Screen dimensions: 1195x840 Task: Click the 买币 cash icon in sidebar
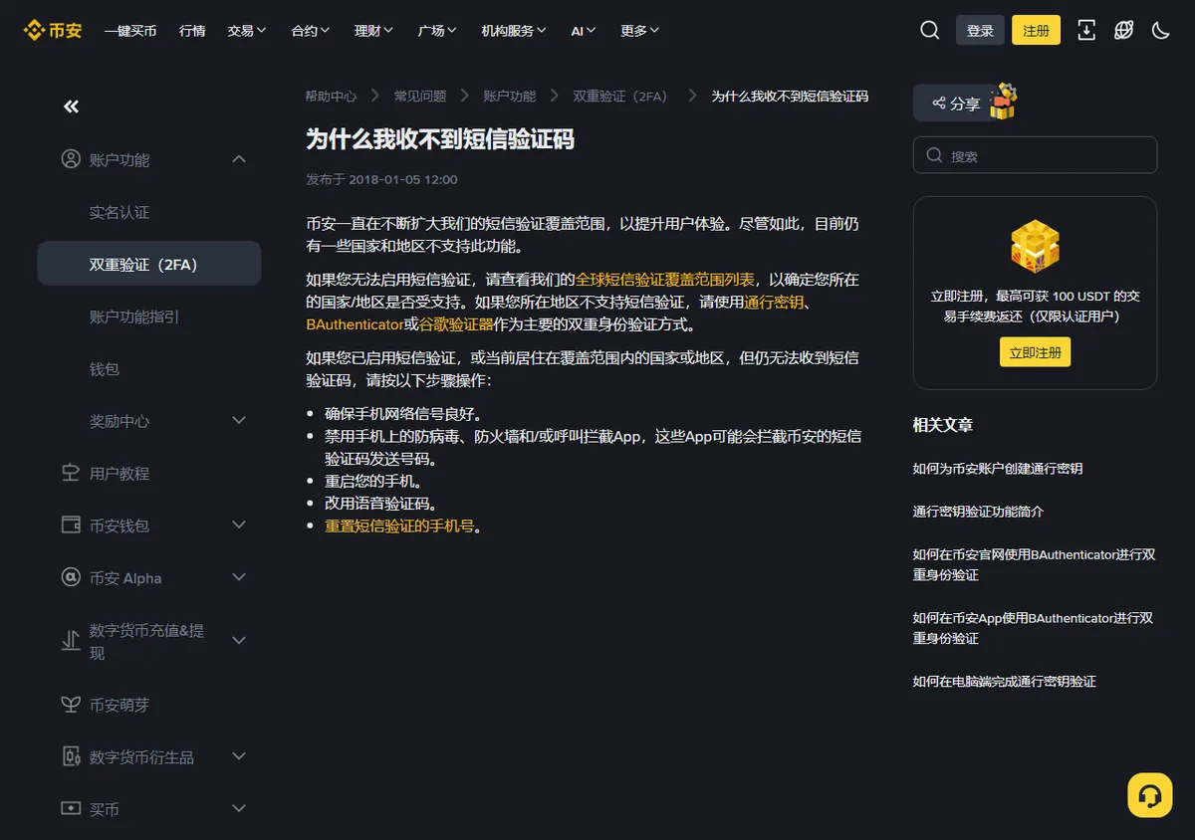[71, 808]
